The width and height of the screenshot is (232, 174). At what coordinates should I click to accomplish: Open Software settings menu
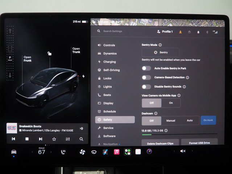pos(115,136)
